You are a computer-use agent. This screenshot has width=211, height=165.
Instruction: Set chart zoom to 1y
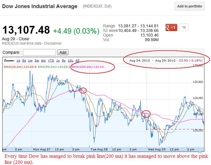58,61
